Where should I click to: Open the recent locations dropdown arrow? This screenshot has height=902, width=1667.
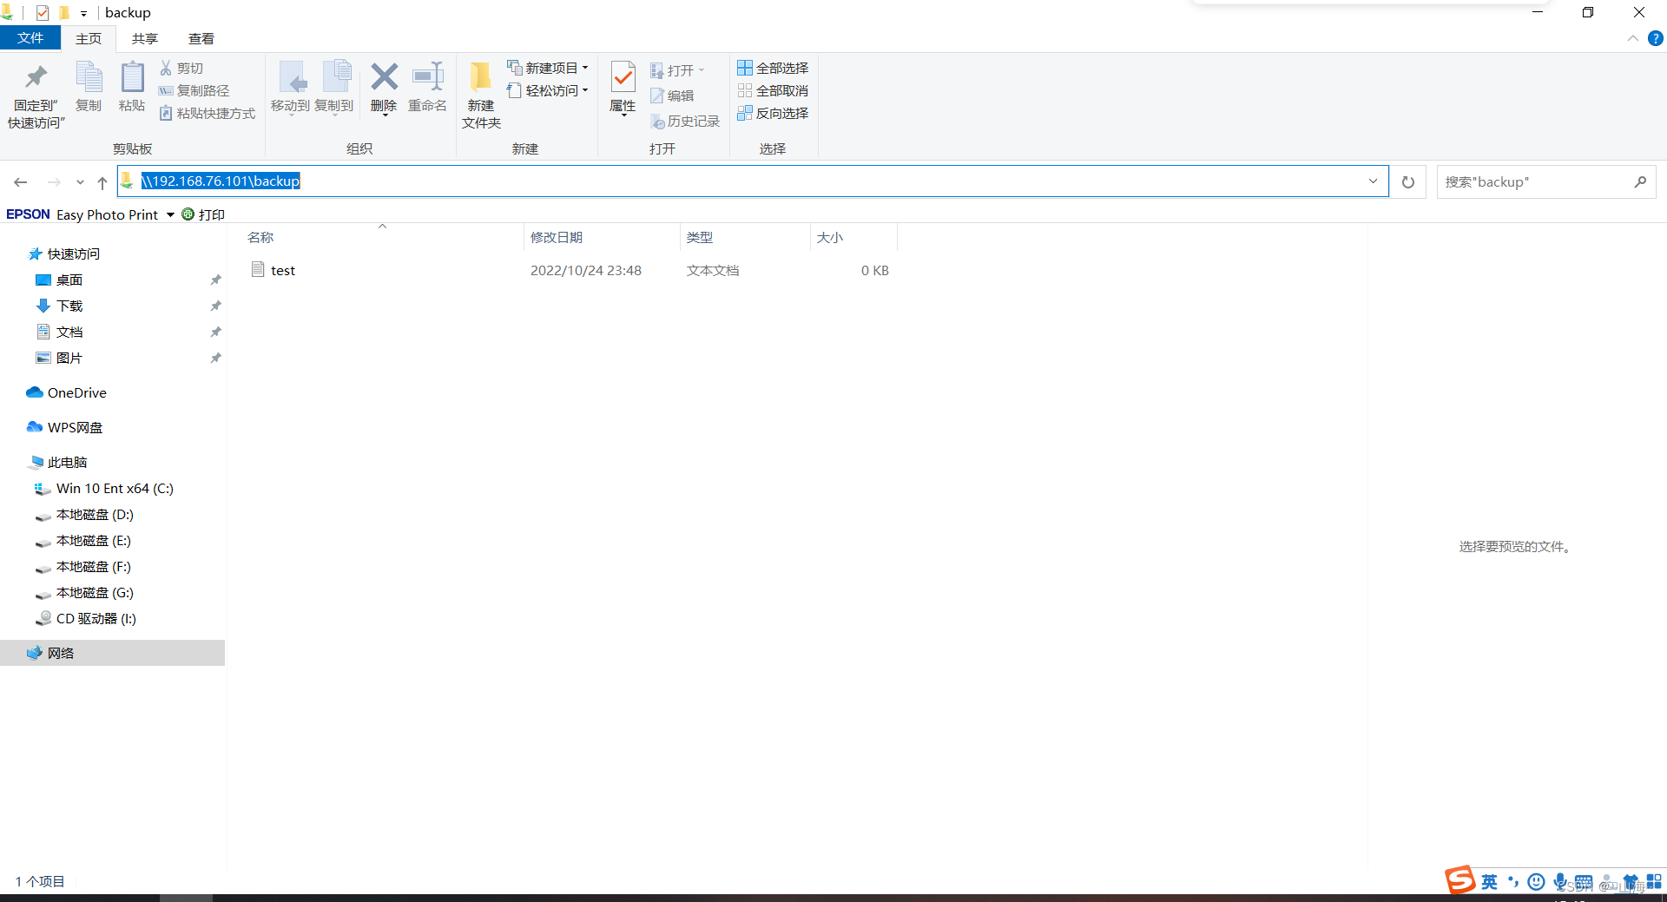(80, 182)
